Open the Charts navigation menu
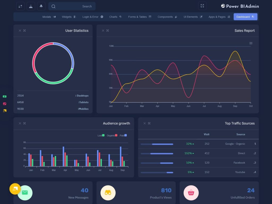The height and width of the screenshot is (204, 272). click(x=115, y=17)
